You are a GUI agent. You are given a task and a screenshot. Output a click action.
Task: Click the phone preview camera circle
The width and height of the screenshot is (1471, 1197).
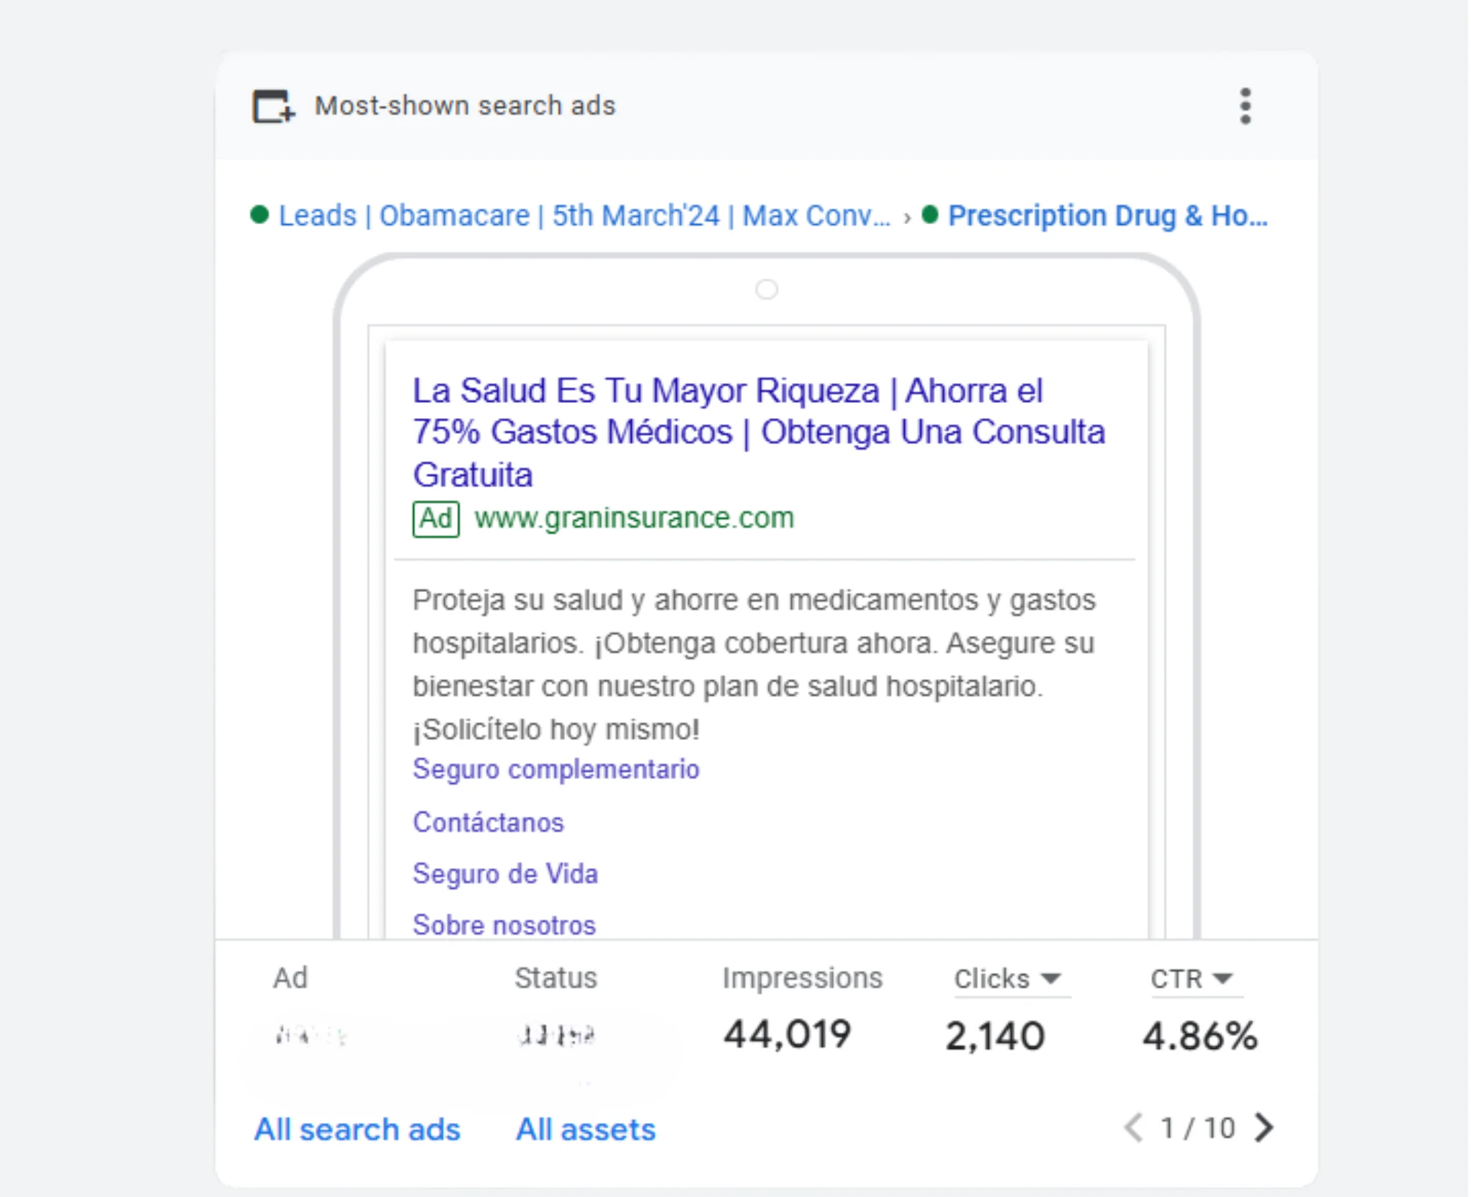click(766, 290)
